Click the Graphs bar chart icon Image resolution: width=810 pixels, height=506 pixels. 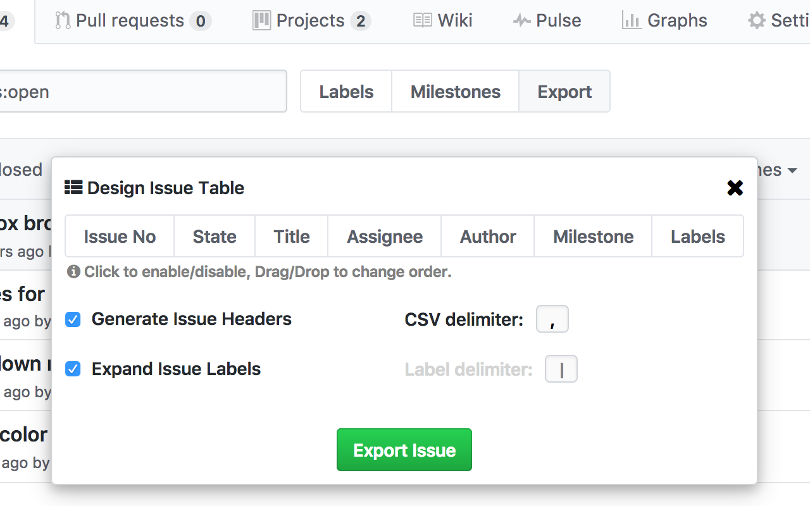[x=632, y=21]
